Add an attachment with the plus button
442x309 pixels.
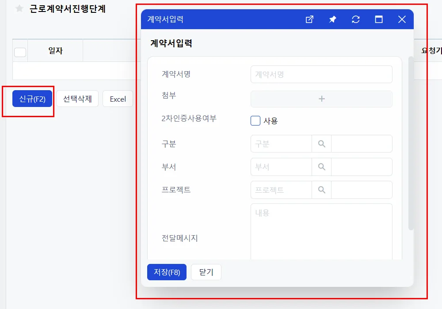click(x=321, y=99)
